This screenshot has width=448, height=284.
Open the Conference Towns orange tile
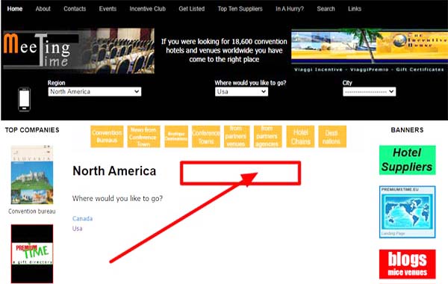click(206, 137)
